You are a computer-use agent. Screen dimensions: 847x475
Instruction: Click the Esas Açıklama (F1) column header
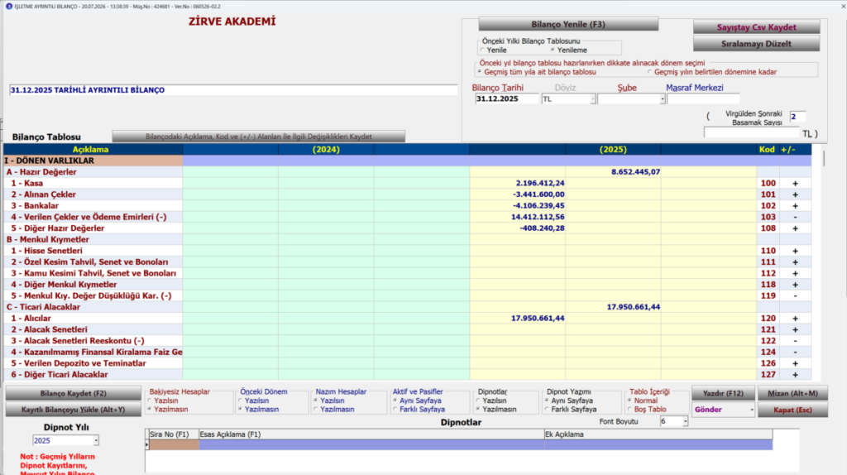coord(371,434)
